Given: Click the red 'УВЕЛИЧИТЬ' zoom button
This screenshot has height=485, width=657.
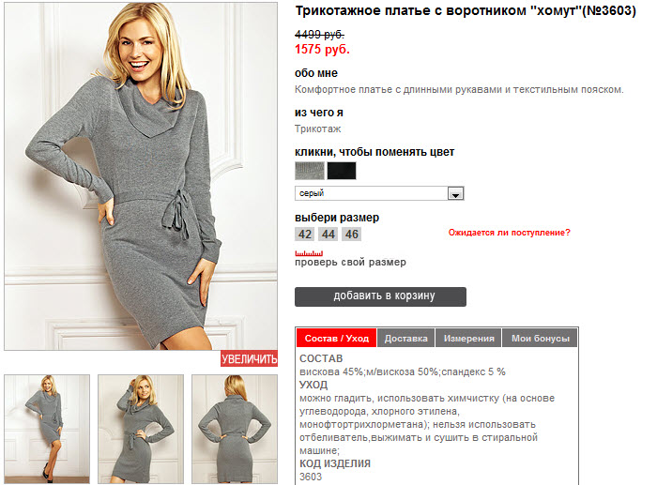Looking at the screenshot, I should coord(250,359).
